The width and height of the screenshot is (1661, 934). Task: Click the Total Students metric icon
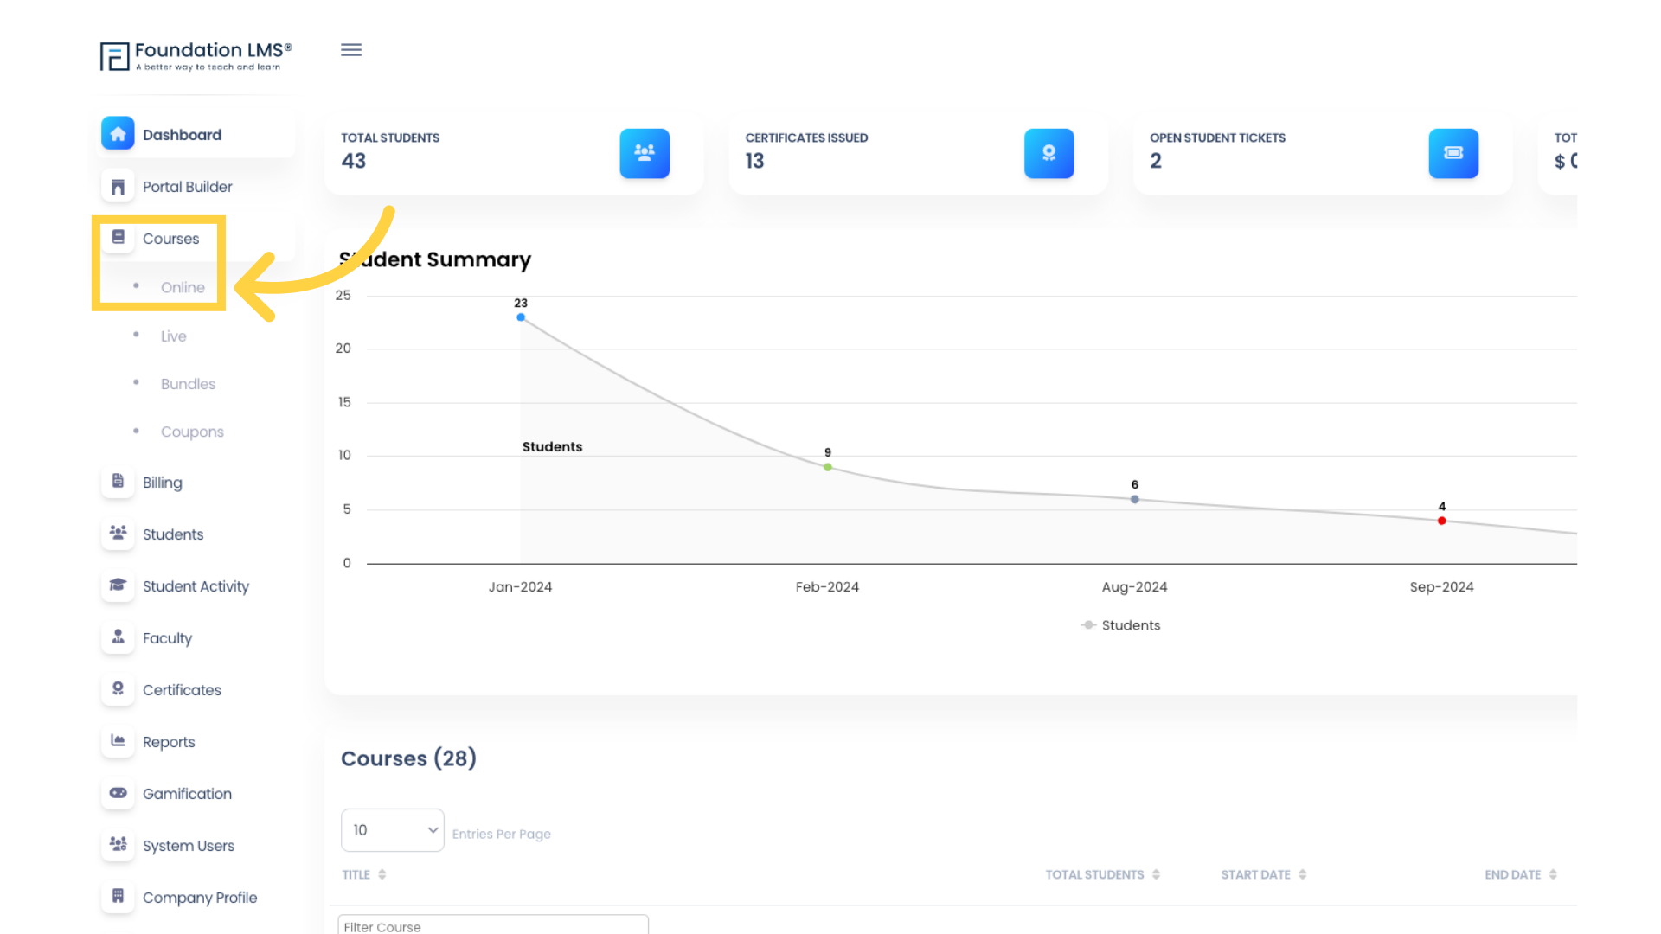(x=645, y=151)
